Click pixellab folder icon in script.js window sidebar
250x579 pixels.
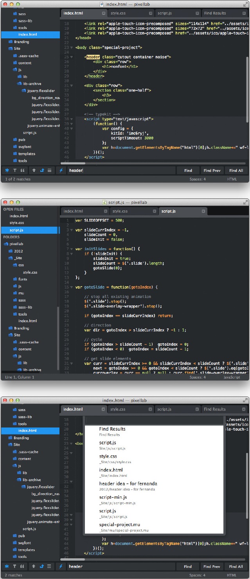tap(6, 244)
